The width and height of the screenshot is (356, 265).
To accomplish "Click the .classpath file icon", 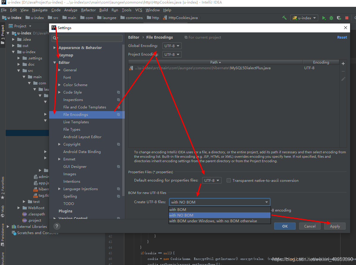I will pyautogui.click(x=24, y=214).
